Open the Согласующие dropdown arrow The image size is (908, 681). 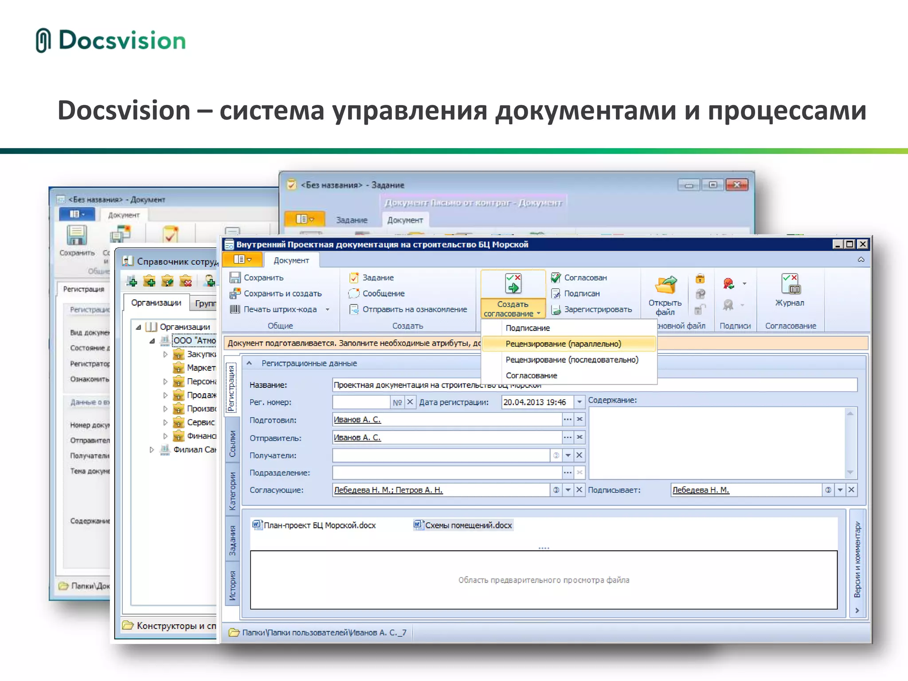[568, 490]
